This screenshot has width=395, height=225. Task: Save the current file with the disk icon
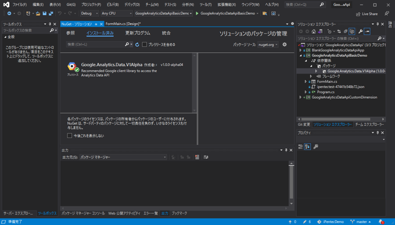pyautogui.click(x=45, y=13)
